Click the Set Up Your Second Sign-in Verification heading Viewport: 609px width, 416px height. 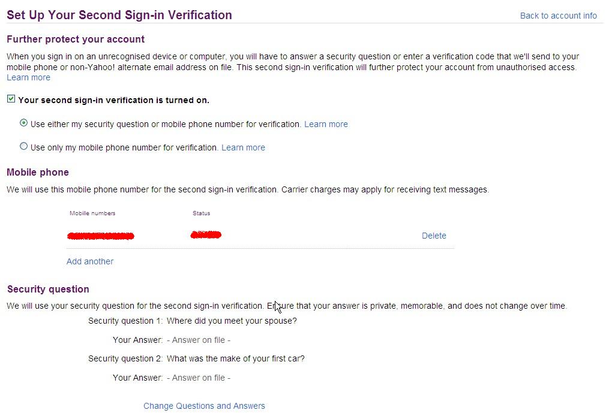[x=119, y=15]
